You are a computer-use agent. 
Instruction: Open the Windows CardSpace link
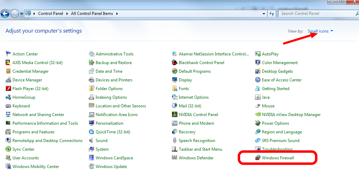click(x=114, y=158)
